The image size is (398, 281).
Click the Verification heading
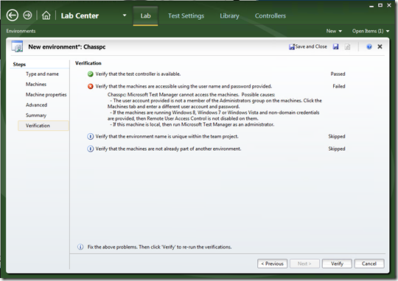88,63
